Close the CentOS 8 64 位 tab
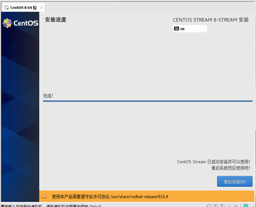256x207 pixels. tap(41, 8)
